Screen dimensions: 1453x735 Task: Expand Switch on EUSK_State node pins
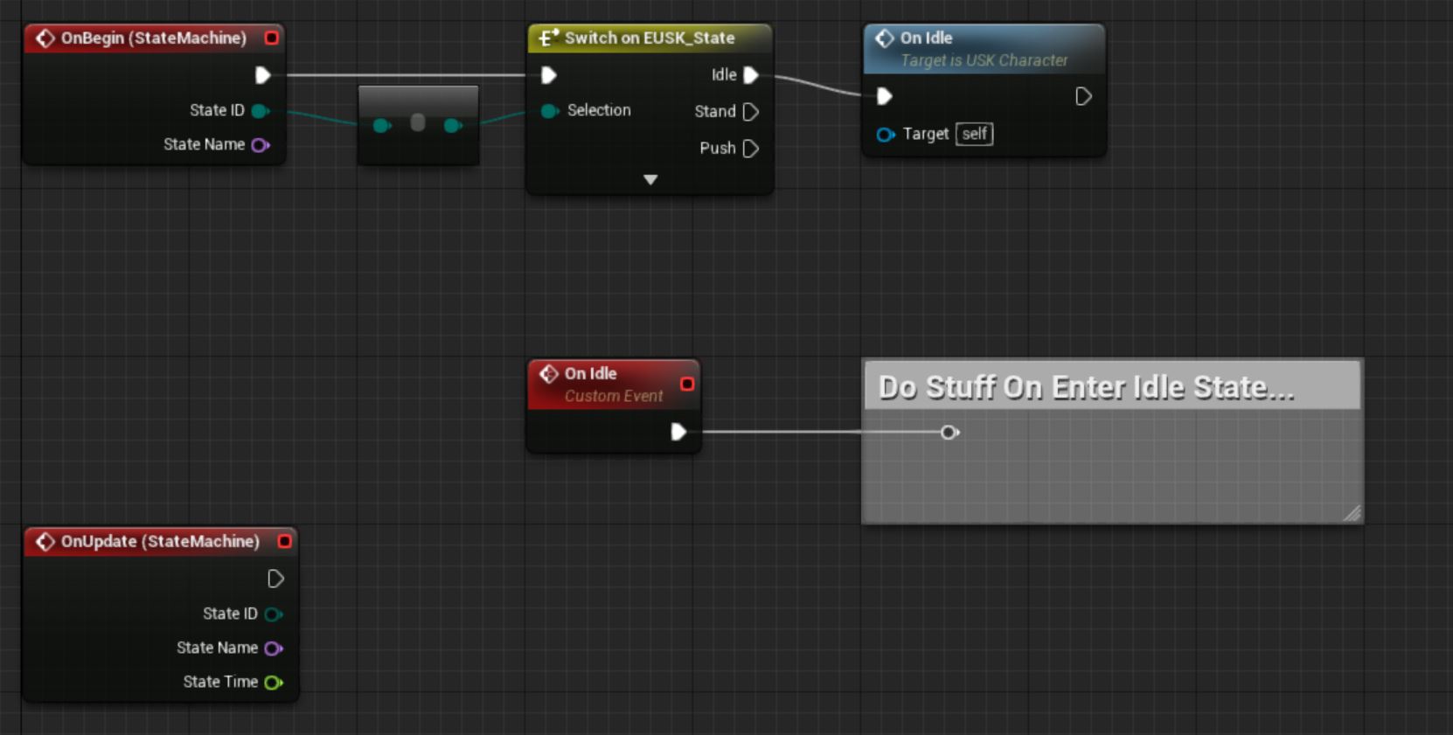point(650,179)
